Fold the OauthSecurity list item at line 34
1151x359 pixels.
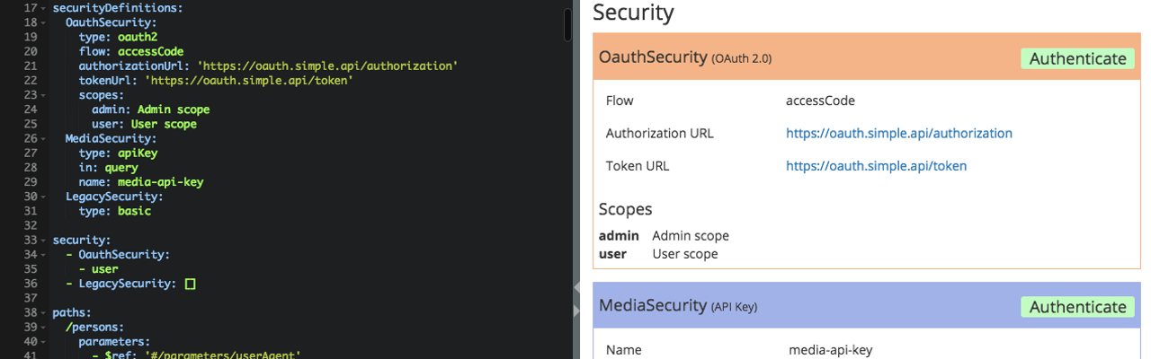click(42, 256)
